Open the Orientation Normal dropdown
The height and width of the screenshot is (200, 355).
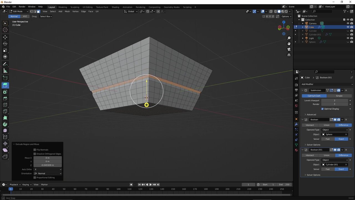pyautogui.click(x=48, y=174)
